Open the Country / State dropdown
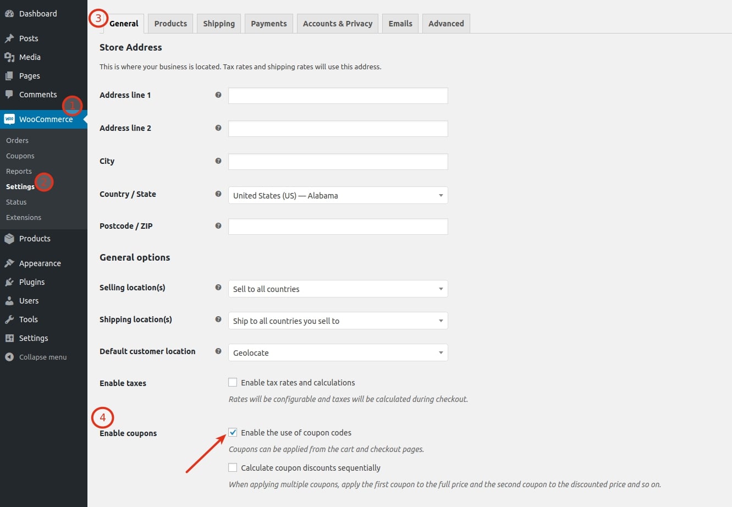The width and height of the screenshot is (732, 507). 338,196
